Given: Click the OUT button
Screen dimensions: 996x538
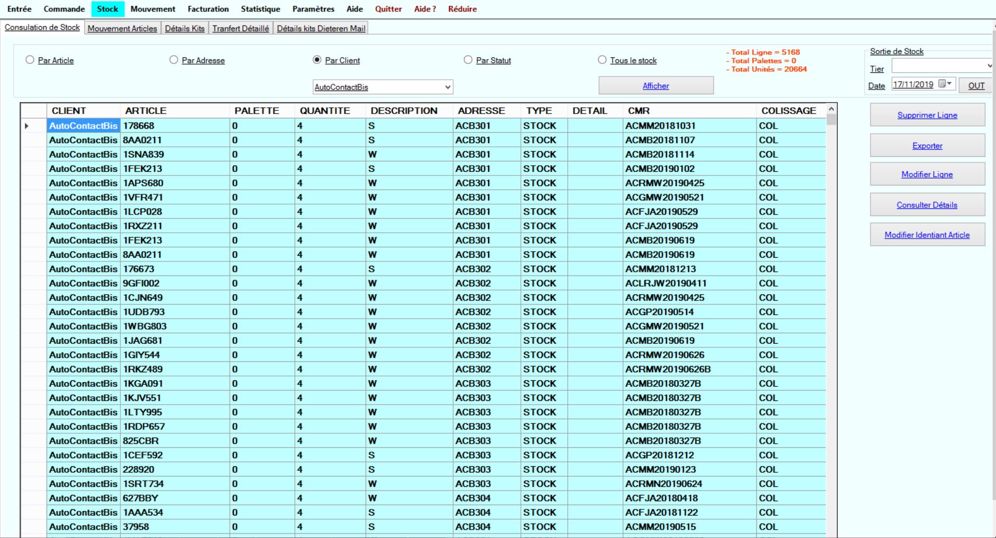Looking at the screenshot, I should [976, 85].
